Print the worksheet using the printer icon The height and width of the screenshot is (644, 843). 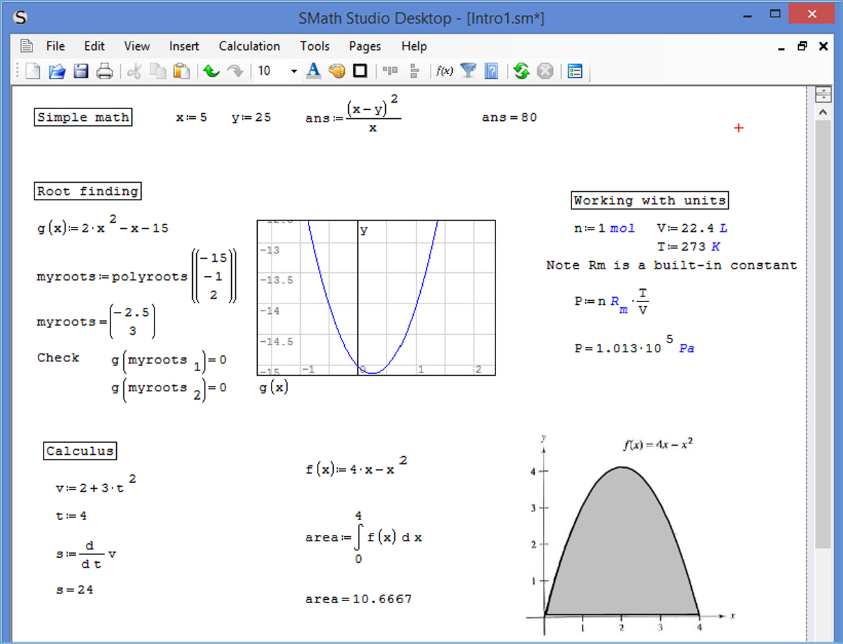tap(105, 71)
